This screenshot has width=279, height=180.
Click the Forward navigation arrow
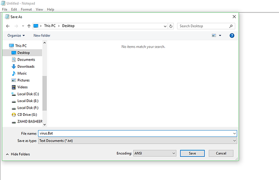[16, 26]
